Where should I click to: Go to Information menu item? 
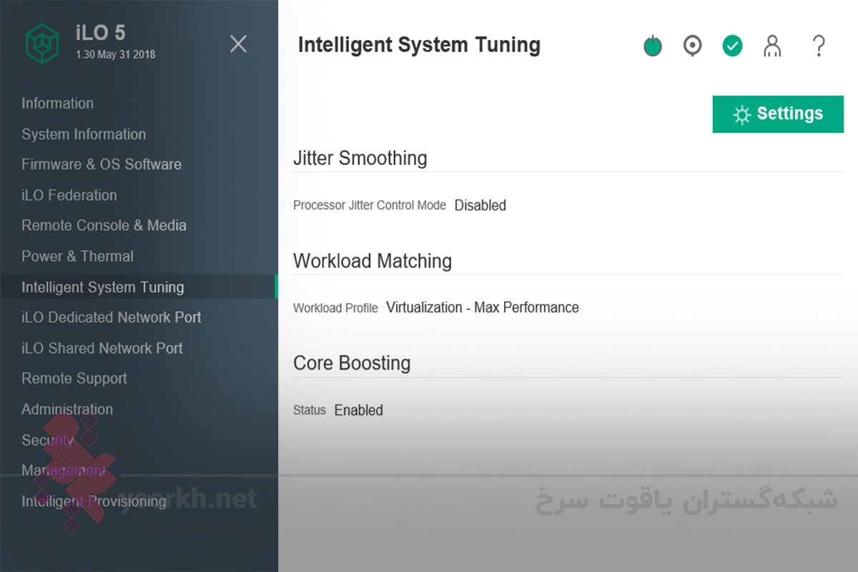57,104
